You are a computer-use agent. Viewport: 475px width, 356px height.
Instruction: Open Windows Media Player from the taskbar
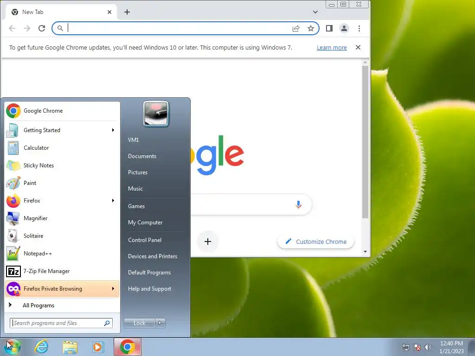coord(98,347)
